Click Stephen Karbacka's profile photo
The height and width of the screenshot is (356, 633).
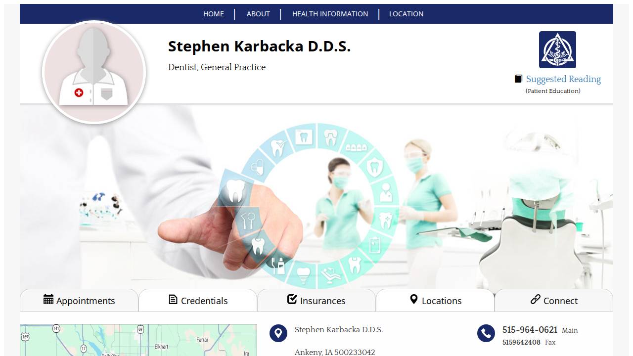94,71
